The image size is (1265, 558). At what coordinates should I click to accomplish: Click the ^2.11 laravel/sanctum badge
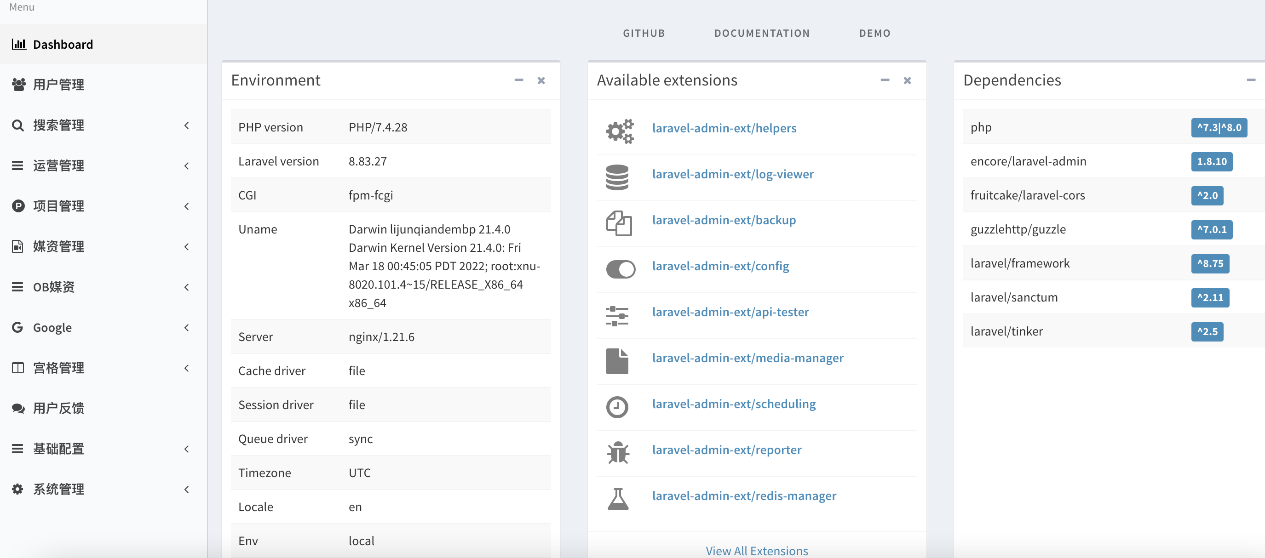click(x=1210, y=297)
